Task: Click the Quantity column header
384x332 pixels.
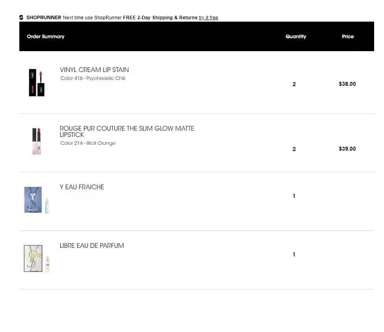Action: pos(296,37)
